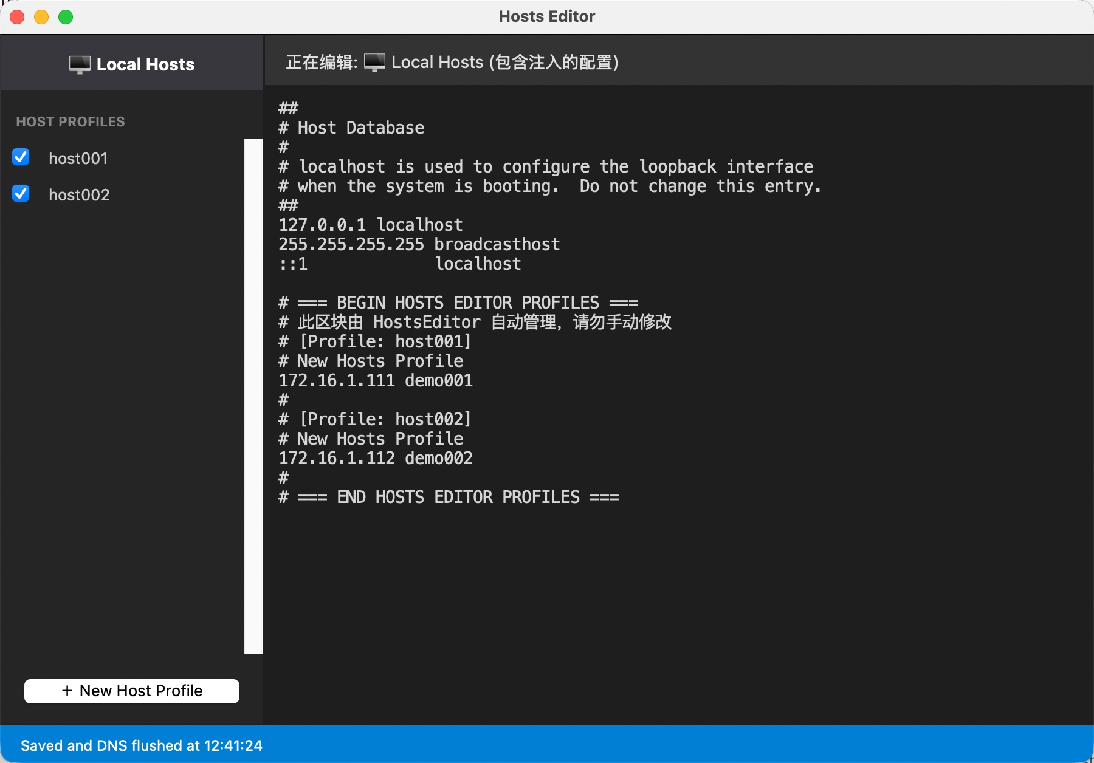Click the '172.16.1.112 demo002' entry
This screenshot has height=763, width=1094.
pos(376,458)
